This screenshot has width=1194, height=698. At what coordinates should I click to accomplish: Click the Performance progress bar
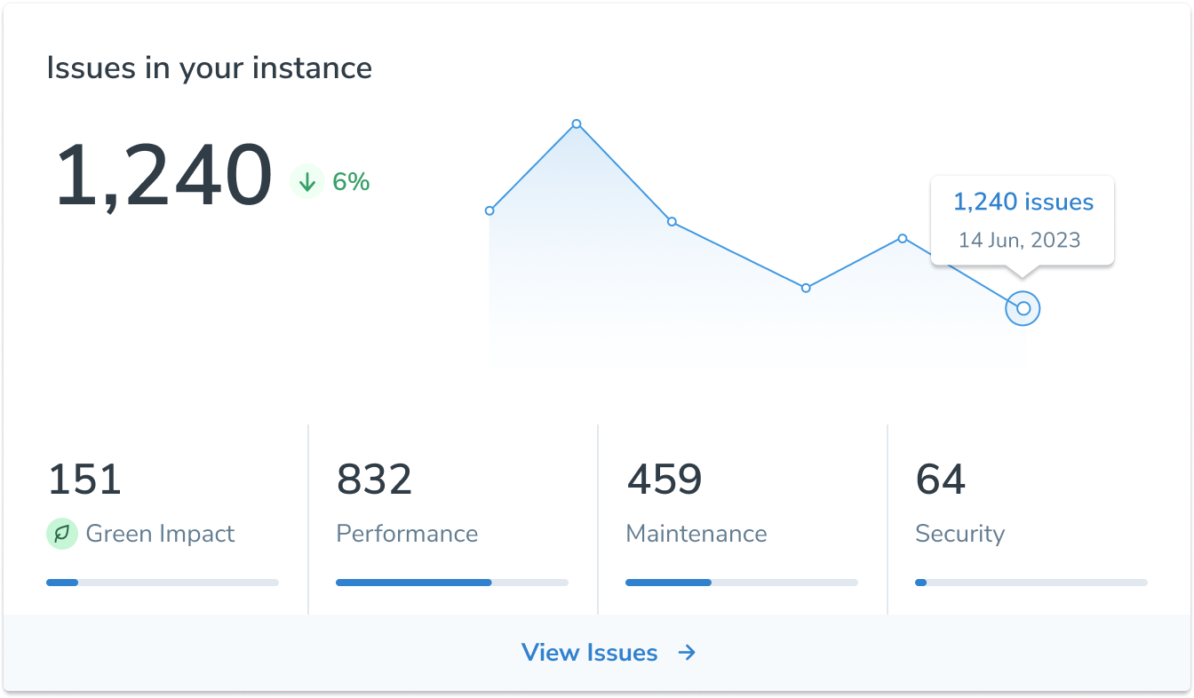pyautogui.click(x=452, y=583)
